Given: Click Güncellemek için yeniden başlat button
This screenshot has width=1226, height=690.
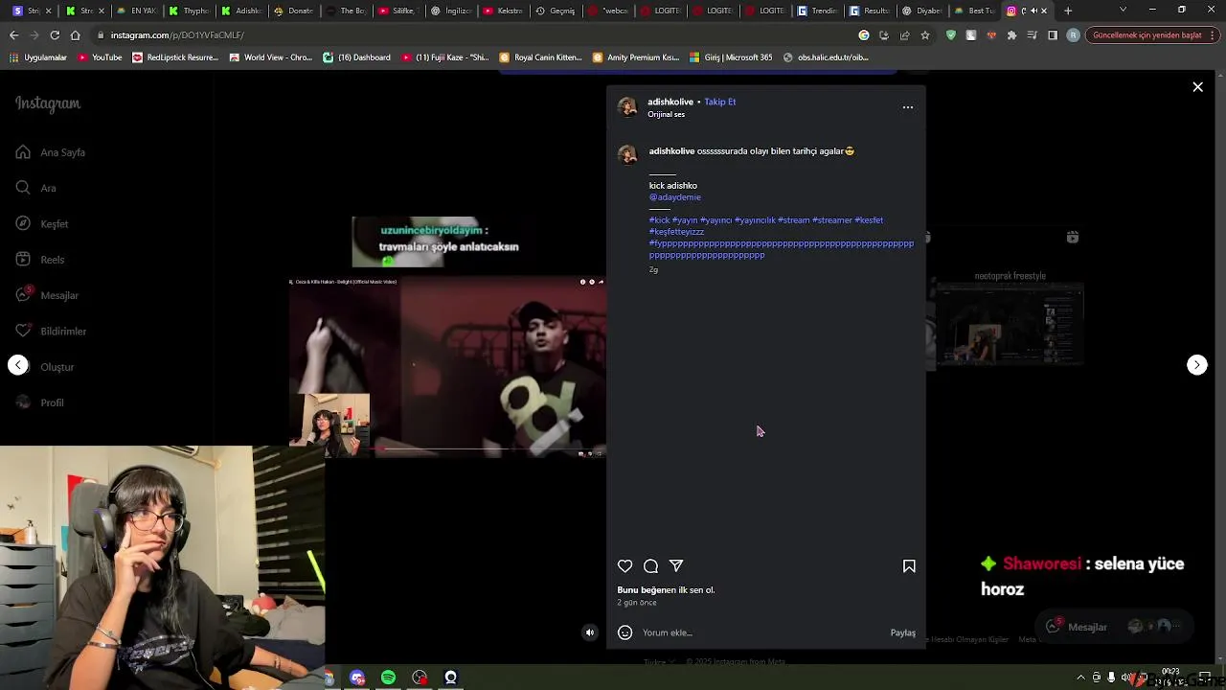Looking at the screenshot, I should 1151,35.
